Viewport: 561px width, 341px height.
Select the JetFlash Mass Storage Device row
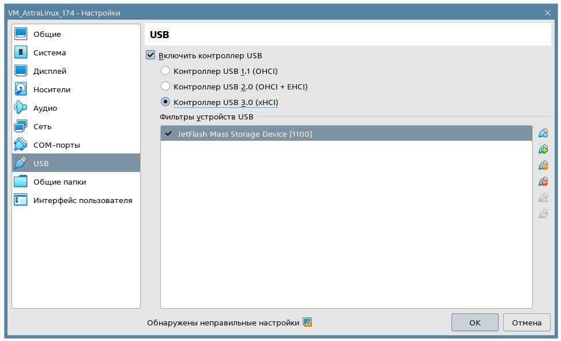[346, 134]
